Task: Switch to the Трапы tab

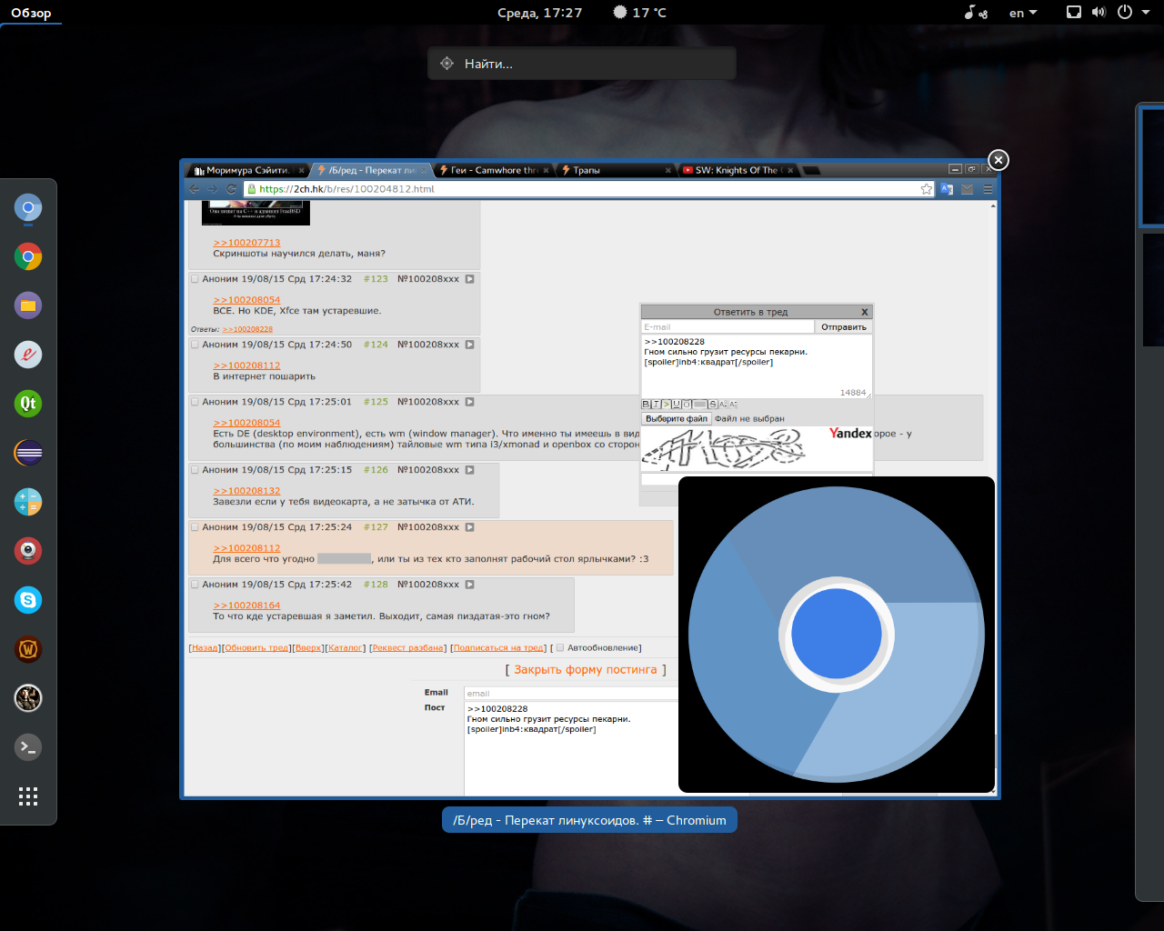Action: (616, 170)
